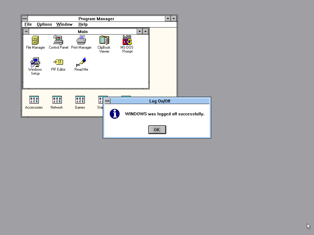314x235 pixels.
Task: Minimize the Main group window
Action: [140, 32]
